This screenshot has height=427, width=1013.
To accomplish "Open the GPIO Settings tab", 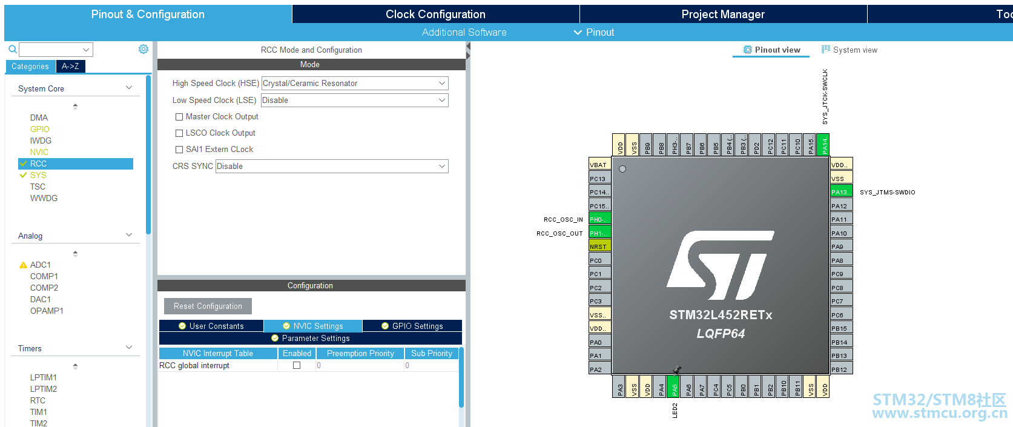I will click(412, 326).
